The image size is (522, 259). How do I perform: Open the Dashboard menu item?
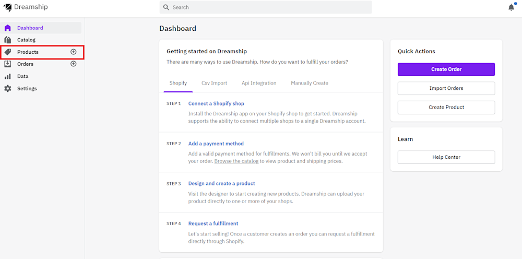[x=41, y=28]
